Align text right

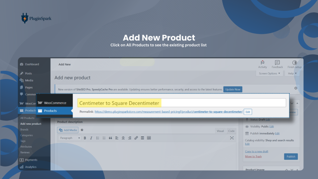click(129, 138)
